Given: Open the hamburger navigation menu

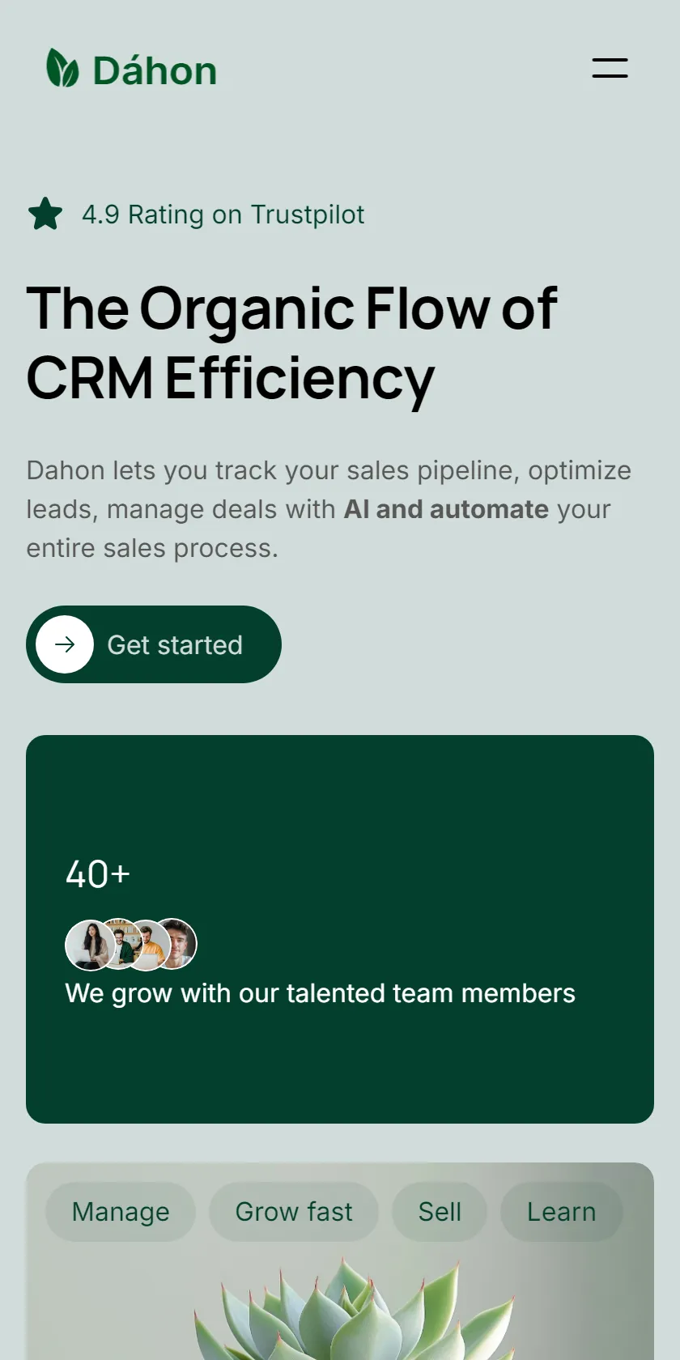Looking at the screenshot, I should [610, 68].
